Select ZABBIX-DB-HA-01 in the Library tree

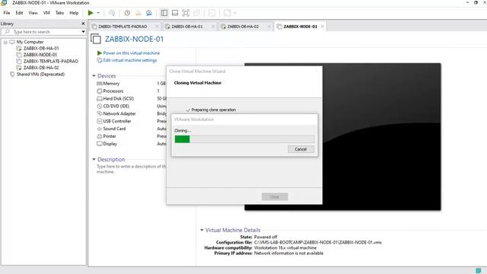point(41,49)
